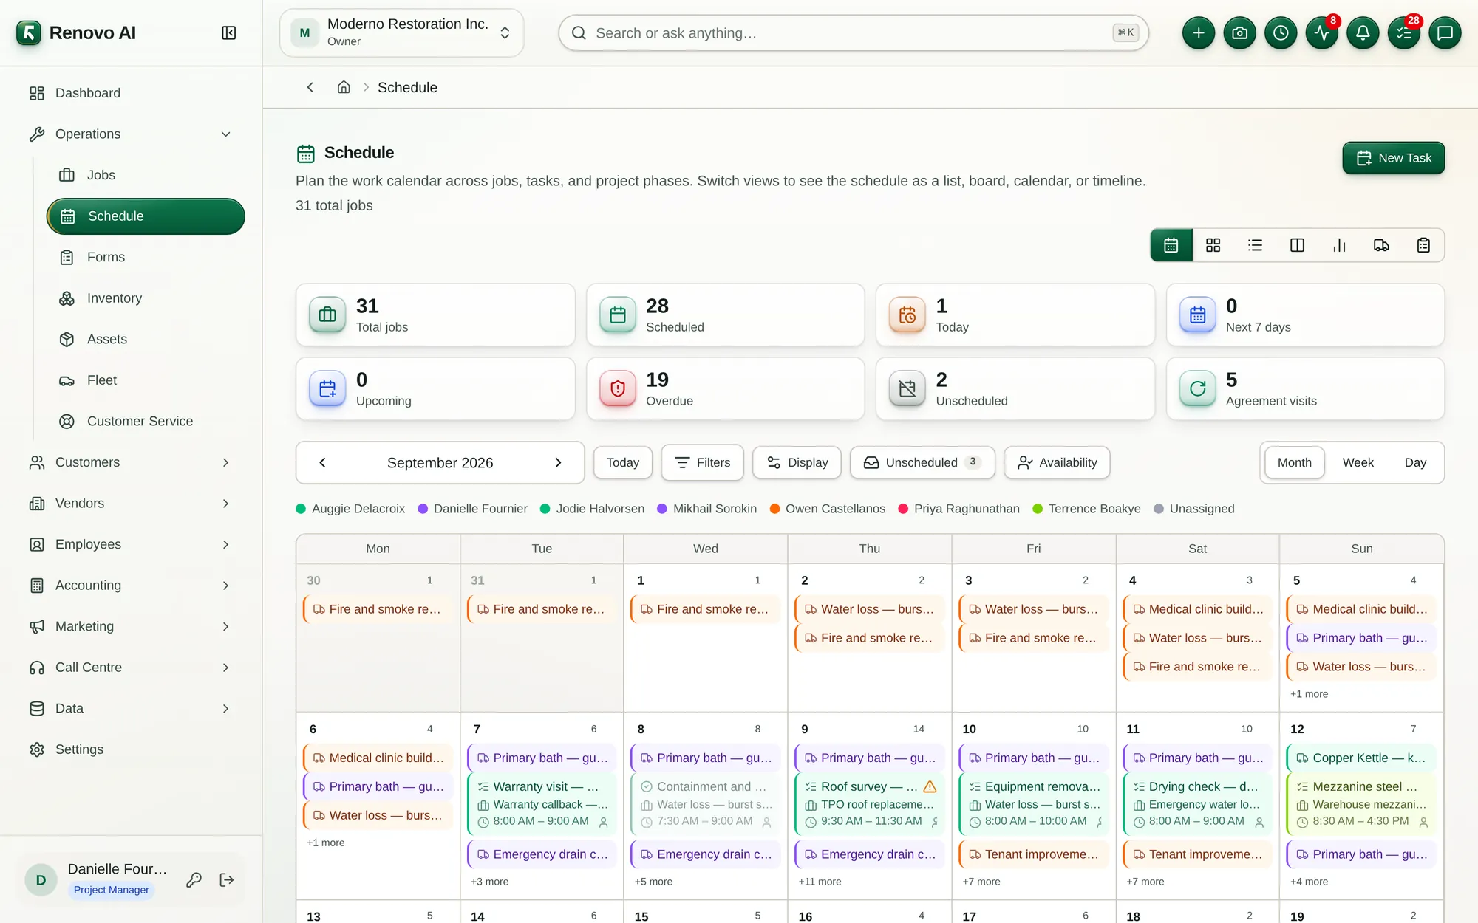This screenshot has width=1478, height=923.
Task: Click the Search or ask anything field
Action: point(854,33)
